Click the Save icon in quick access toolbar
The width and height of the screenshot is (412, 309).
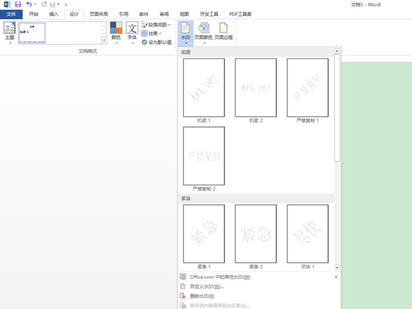click(x=17, y=4)
